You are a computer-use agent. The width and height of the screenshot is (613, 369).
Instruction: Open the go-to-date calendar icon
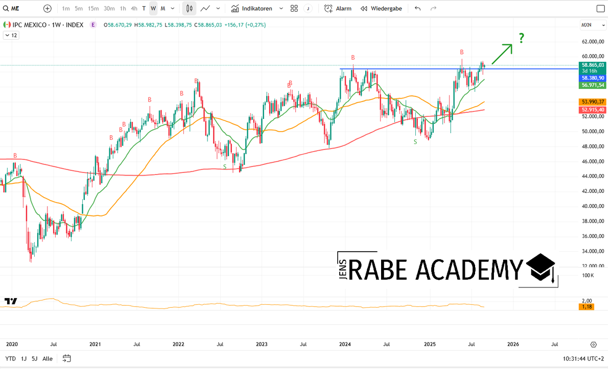(67, 358)
